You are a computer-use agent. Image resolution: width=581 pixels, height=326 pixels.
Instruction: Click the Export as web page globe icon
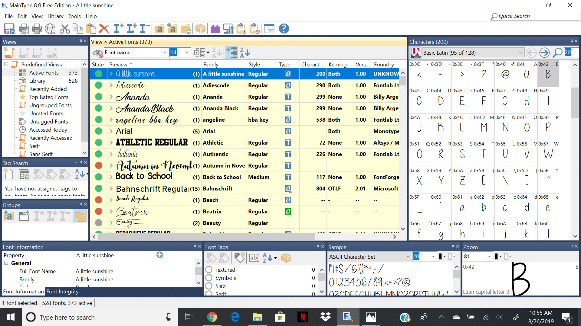50,29
